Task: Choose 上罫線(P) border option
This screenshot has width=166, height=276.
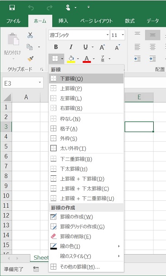Action: [x=86, y=88]
